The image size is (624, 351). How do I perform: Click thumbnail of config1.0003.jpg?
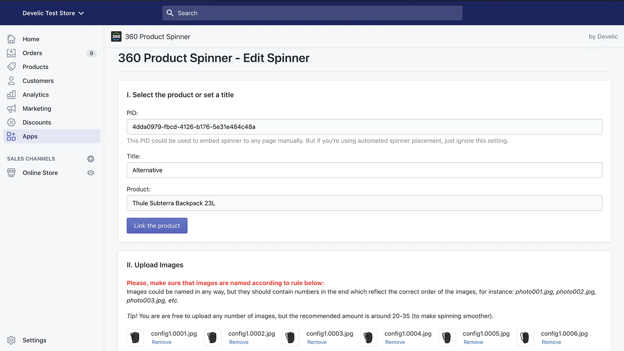[x=291, y=337]
